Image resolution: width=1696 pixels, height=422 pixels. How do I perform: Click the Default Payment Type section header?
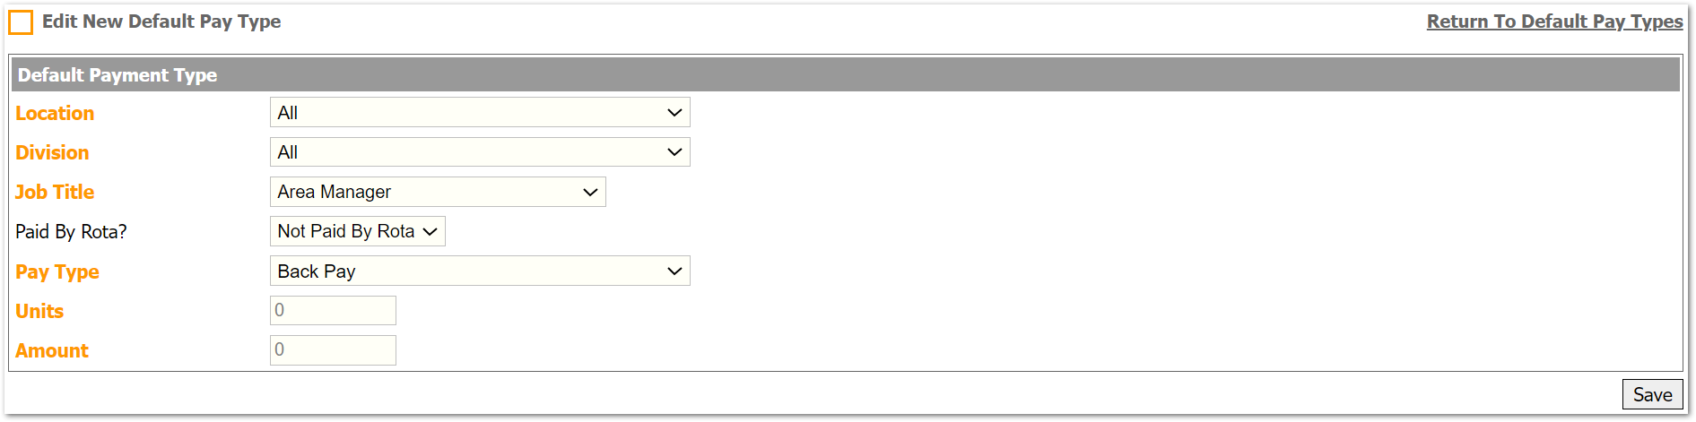tap(117, 75)
